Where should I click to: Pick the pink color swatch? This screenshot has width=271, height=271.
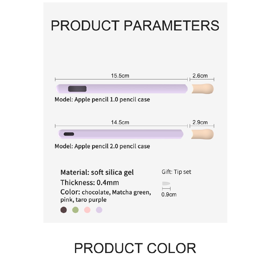click(x=87, y=210)
